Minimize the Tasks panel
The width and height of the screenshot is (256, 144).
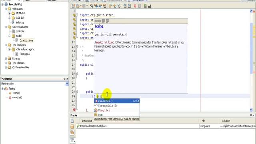click(x=251, y=116)
